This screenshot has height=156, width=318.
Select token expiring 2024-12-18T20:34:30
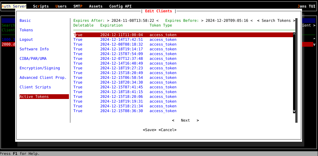tap(121, 82)
